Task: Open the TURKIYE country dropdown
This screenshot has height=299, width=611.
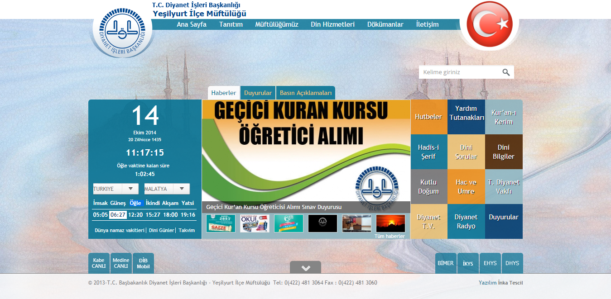Action: pos(115,189)
